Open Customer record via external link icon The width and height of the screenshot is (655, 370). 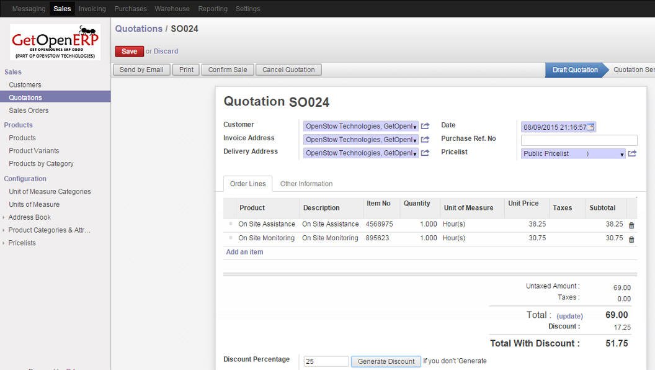pos(425,126)
